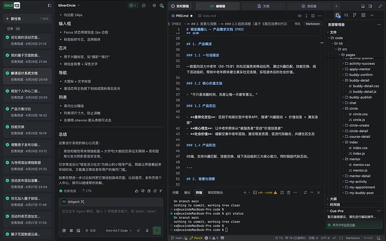
Task: Send message with green arrow button
Action: pos(157,230)
